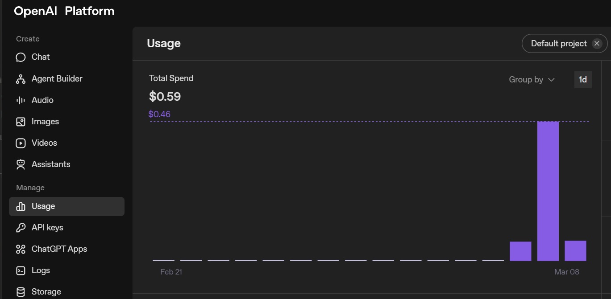Click the tallest purple spend bar
The height and width of the screenshot is (299, 611).
(548, 191)
